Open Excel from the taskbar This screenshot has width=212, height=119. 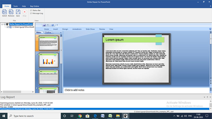110,116
